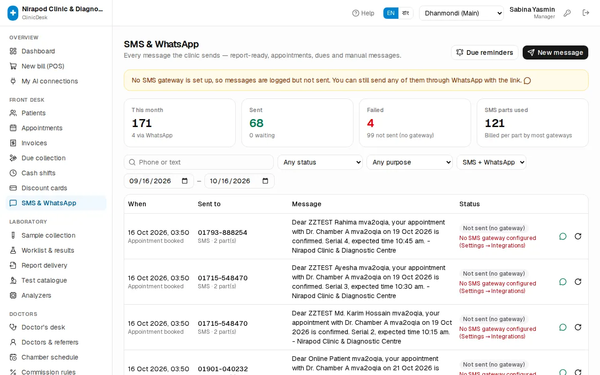The height and width of the screenshot is (375, 600).
Task: Click the plug icon for My AI connections
Action: coord(13,81)
